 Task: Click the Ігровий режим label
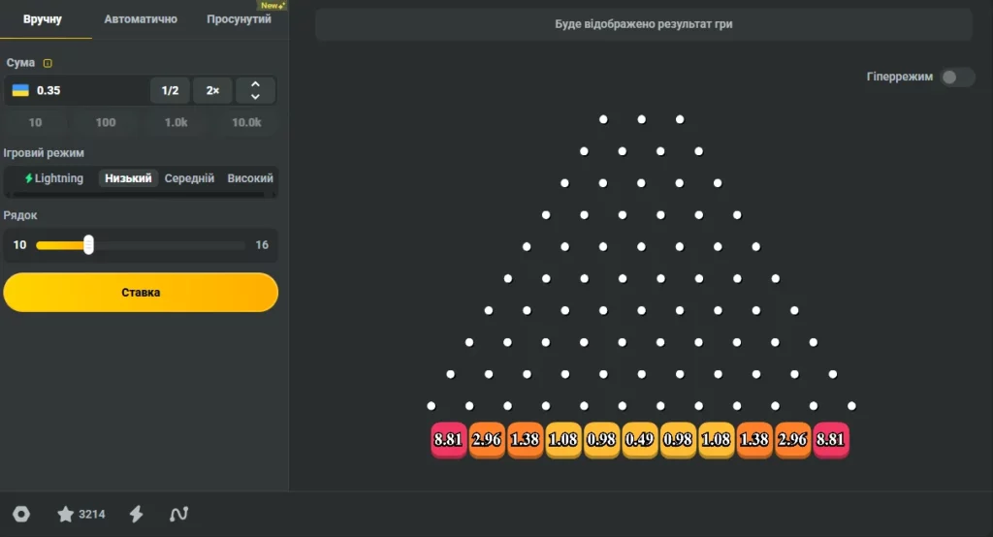tap(44, 152)
